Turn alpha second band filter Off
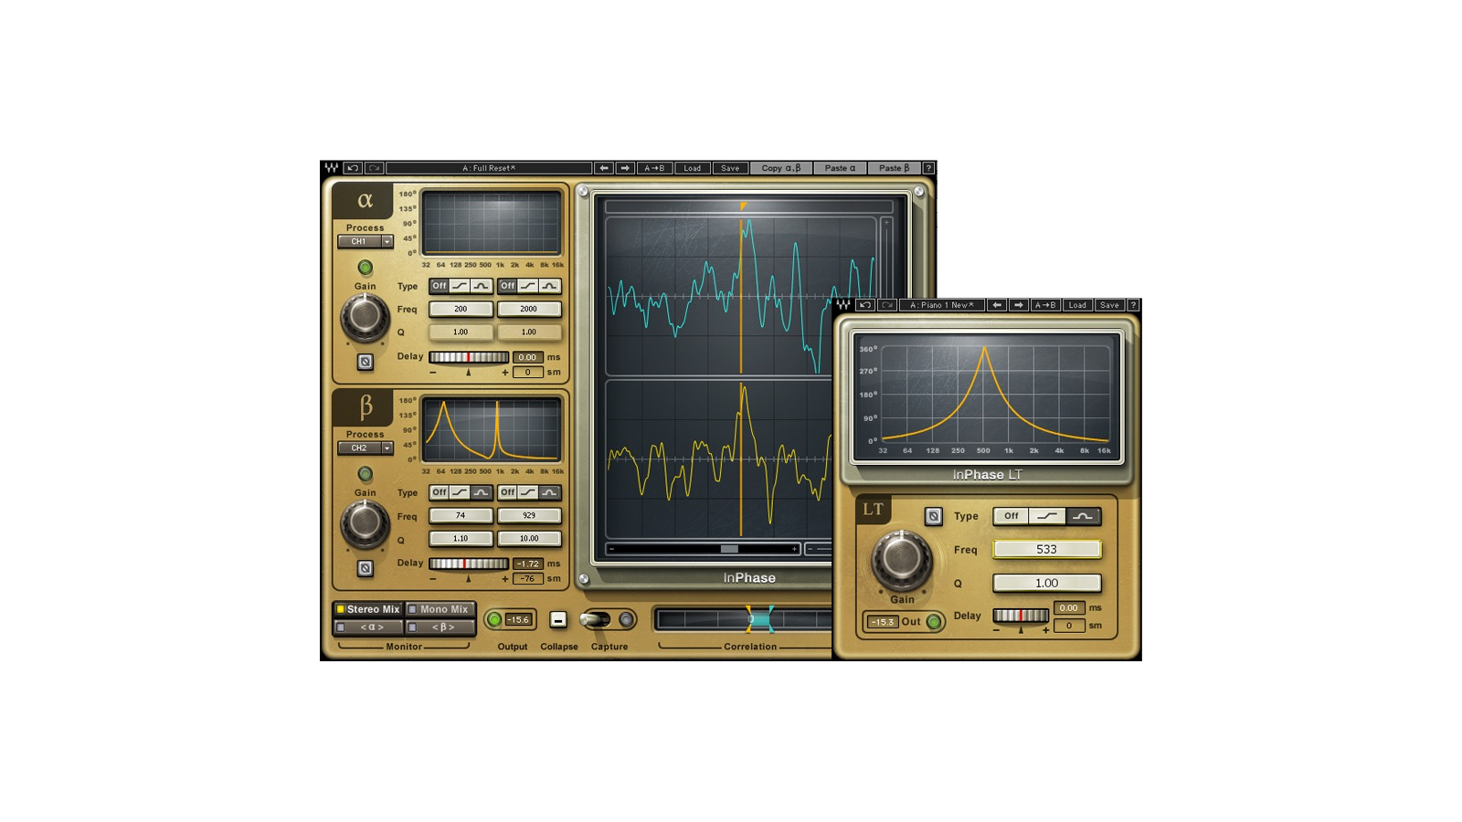This screenshot has width=1462, height=822. (x=507, y=286)
